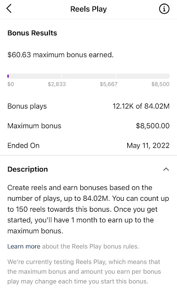Tap the $8,500 milestone label
Screen dimensions: 177x292
(x=161, y=84)
